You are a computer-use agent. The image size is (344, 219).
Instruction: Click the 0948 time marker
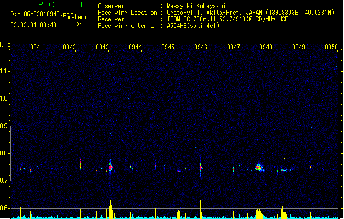click(x=266, y=47)
